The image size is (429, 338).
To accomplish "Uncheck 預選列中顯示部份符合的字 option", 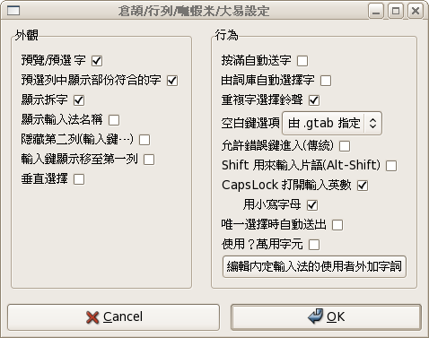I will coord(172,81).
